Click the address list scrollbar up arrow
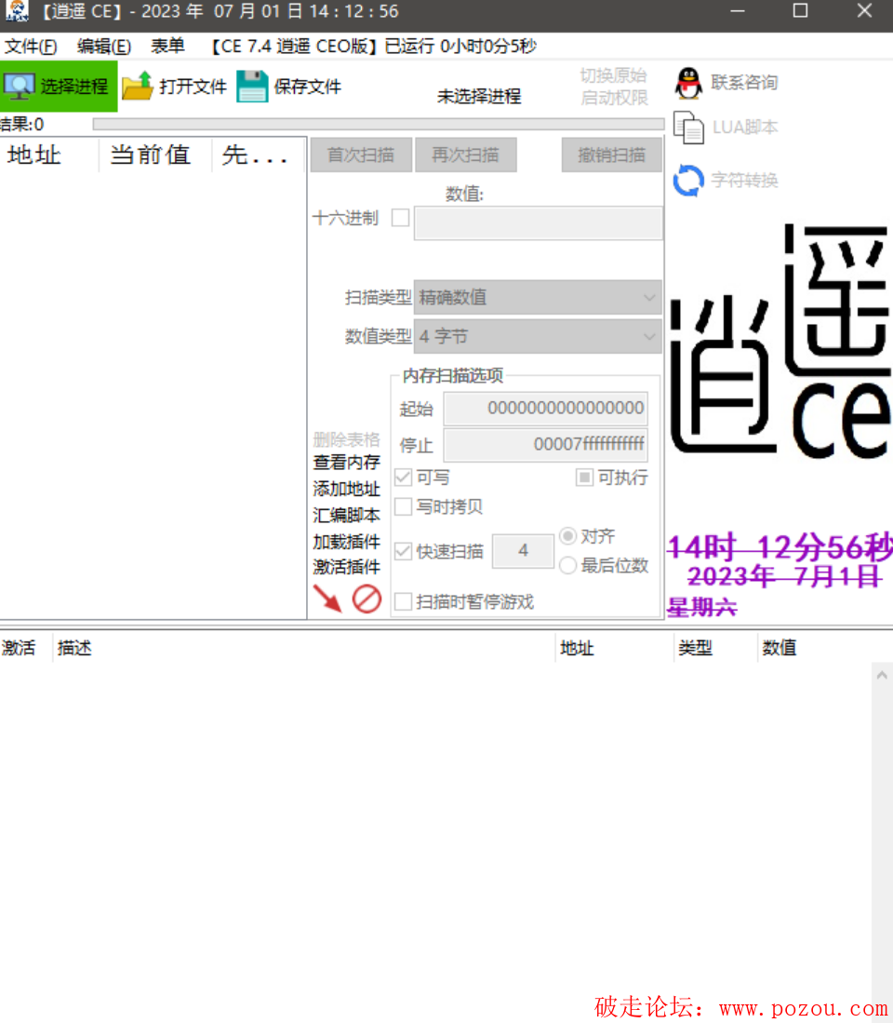 pyautogui.click(x=882, y=675)
